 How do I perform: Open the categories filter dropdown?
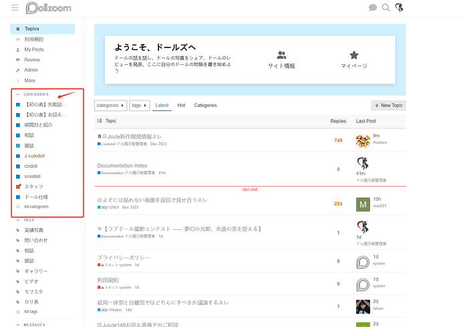point(110,106)
